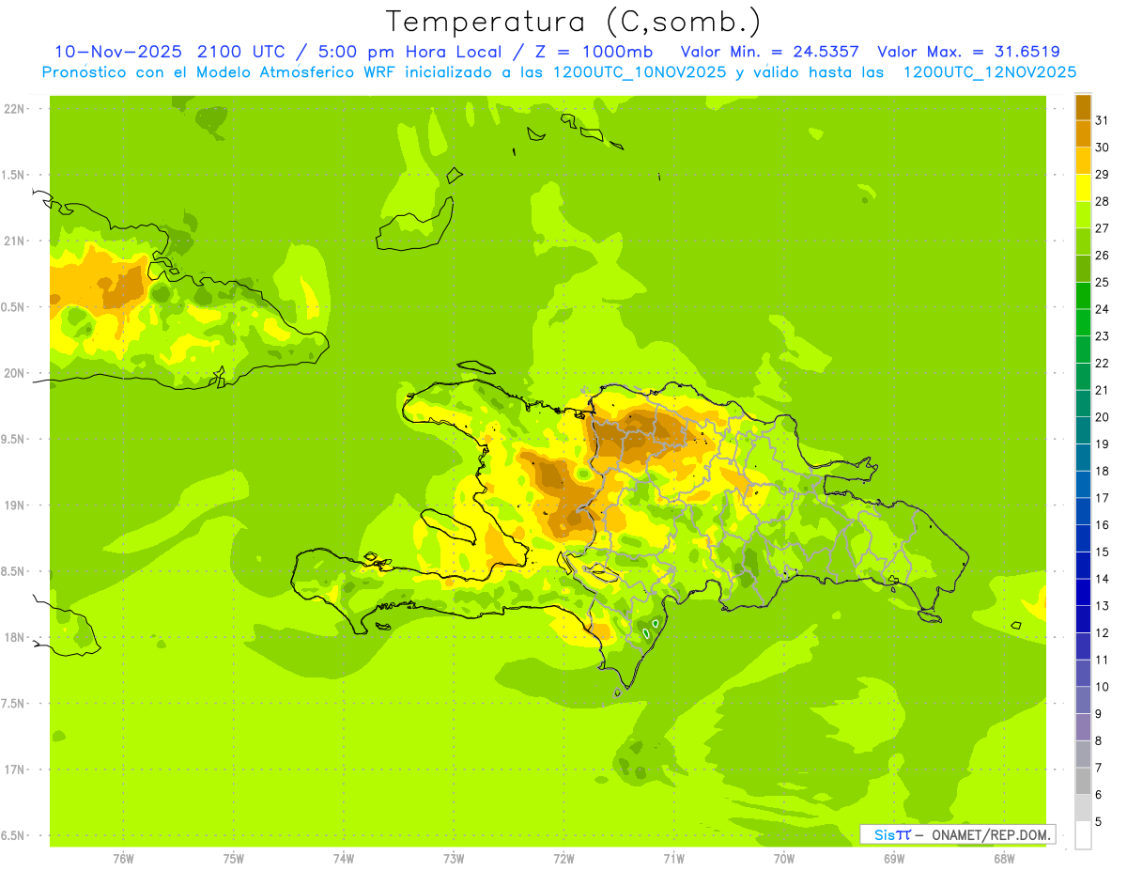Click the legend value "28"
Viewport: 1127px width, 871px height.
pos(1103,201)
